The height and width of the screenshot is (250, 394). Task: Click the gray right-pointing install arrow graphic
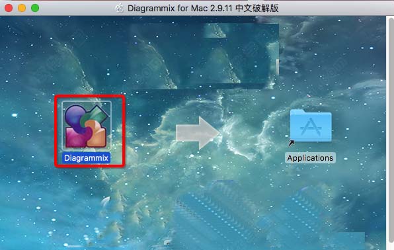198,133
